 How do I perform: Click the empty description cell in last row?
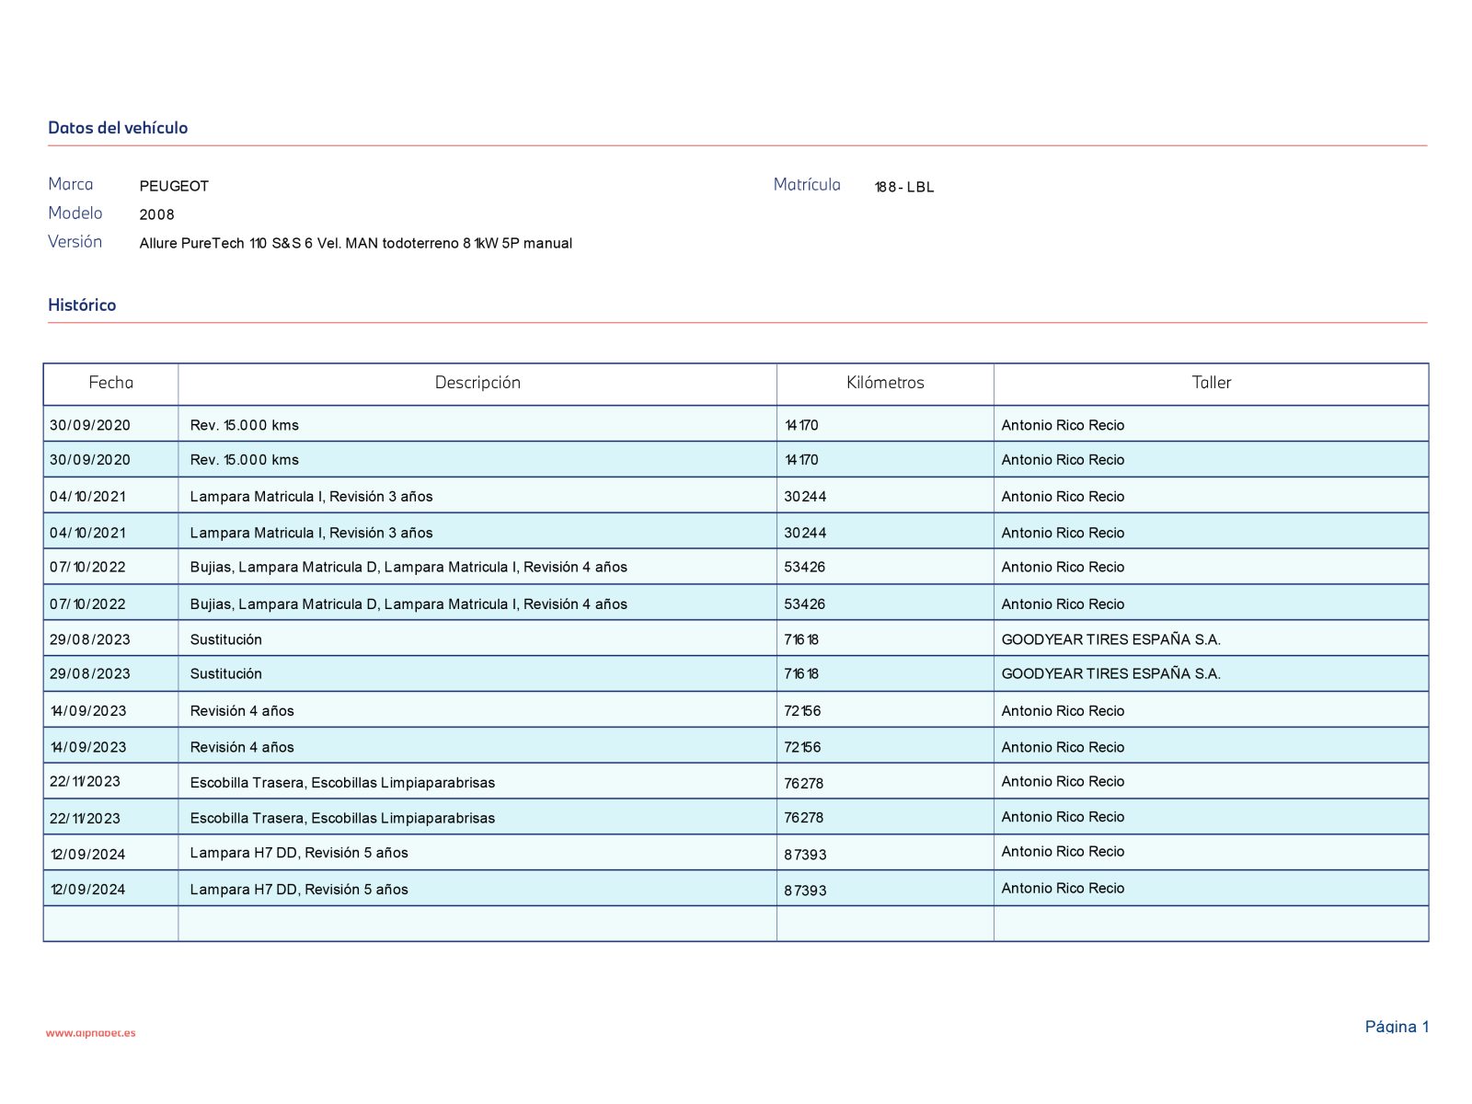477,924
